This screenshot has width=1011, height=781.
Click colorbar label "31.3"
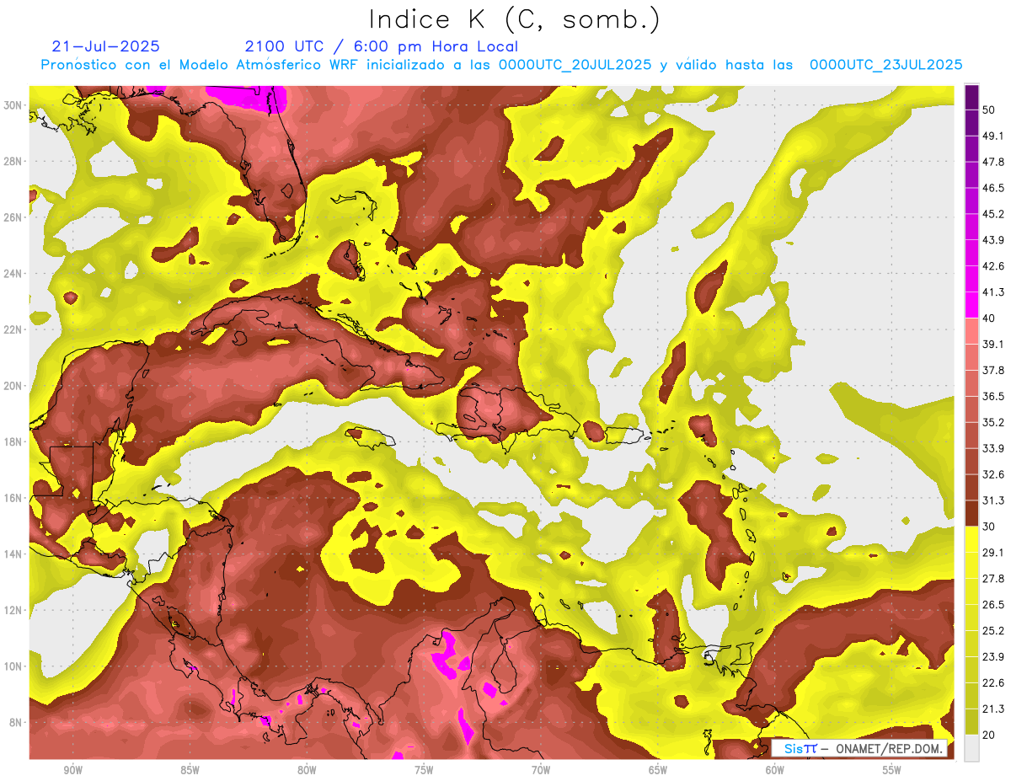point(993,500)
